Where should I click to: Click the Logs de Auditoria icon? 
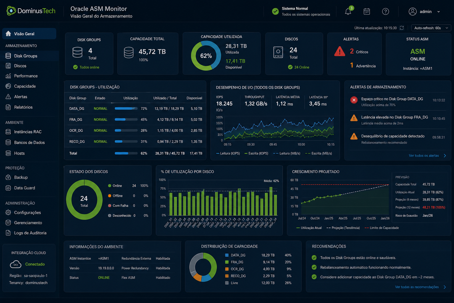(8, 233)
